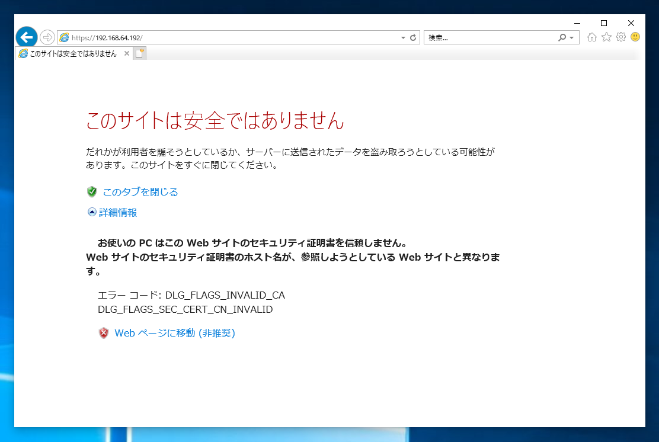Click the エラー コード: DLG_FLAGS_INVALID_CA text
Screen dimensions: 659x442
click(191, 295)
